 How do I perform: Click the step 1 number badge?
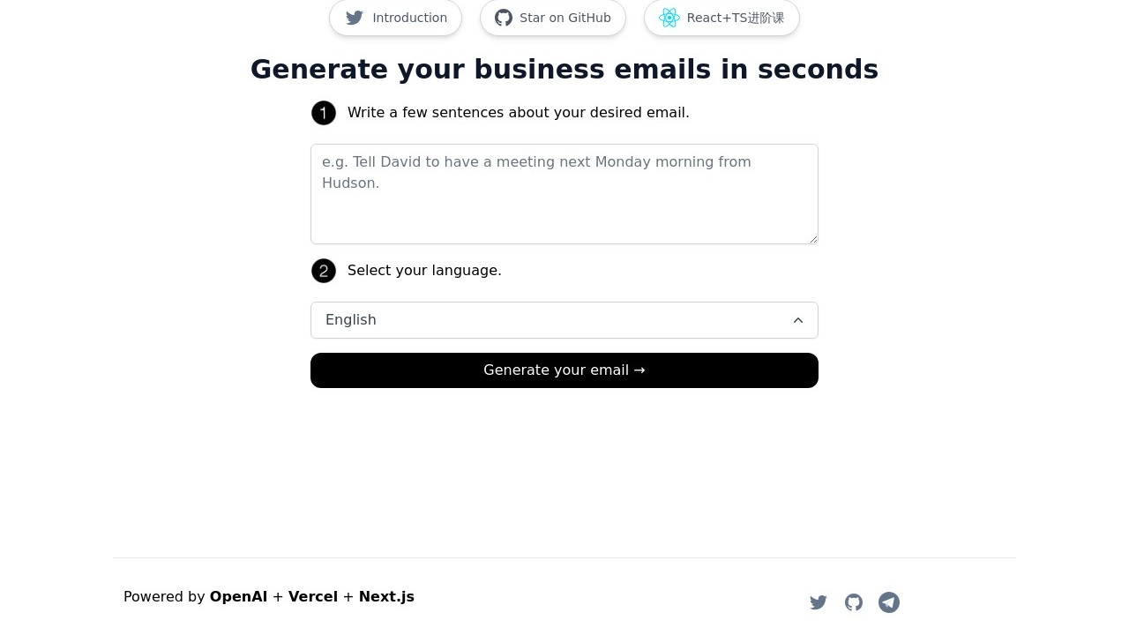tap(324, 113)
